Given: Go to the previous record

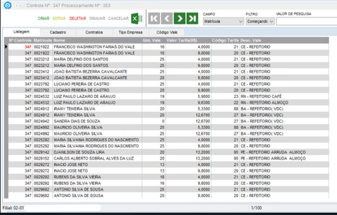Looking at the screenshot, I should (167, 18).
